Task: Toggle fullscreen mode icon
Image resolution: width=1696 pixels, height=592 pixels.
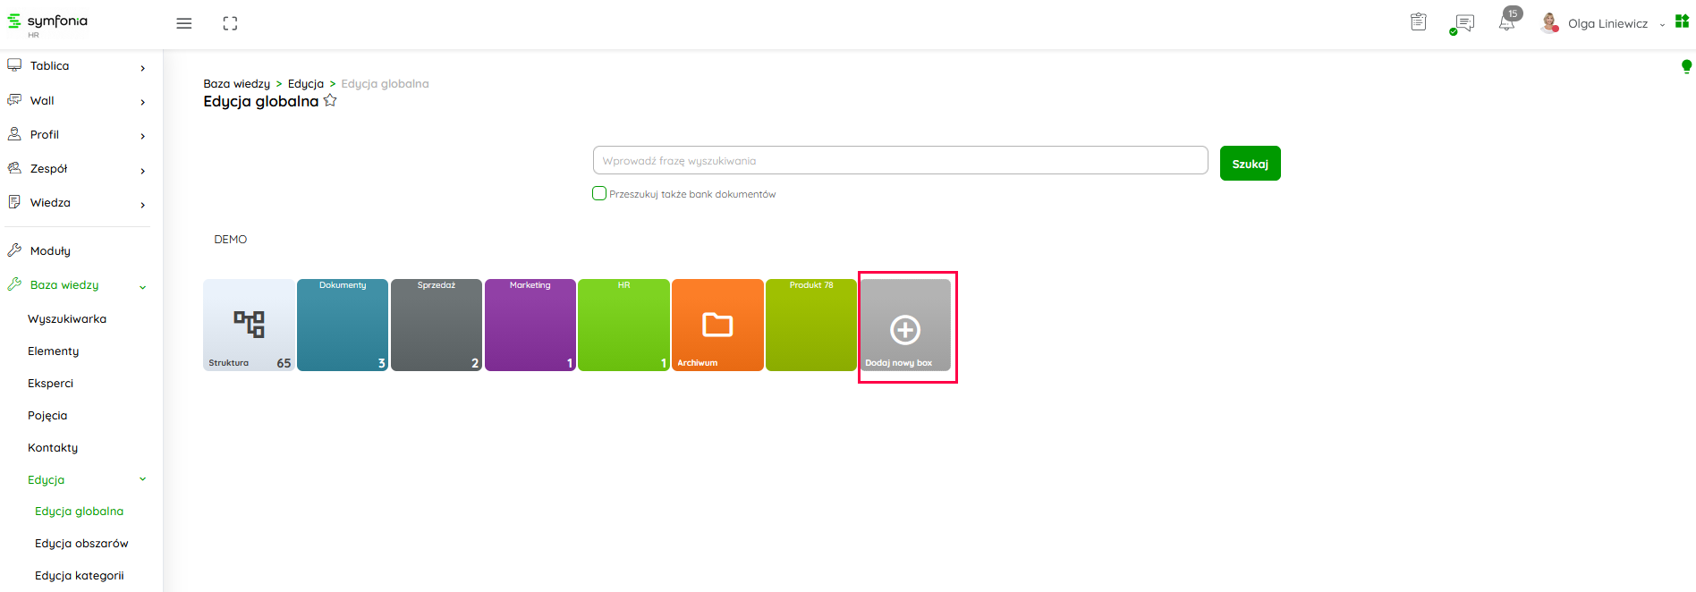Action: point(230,24)
